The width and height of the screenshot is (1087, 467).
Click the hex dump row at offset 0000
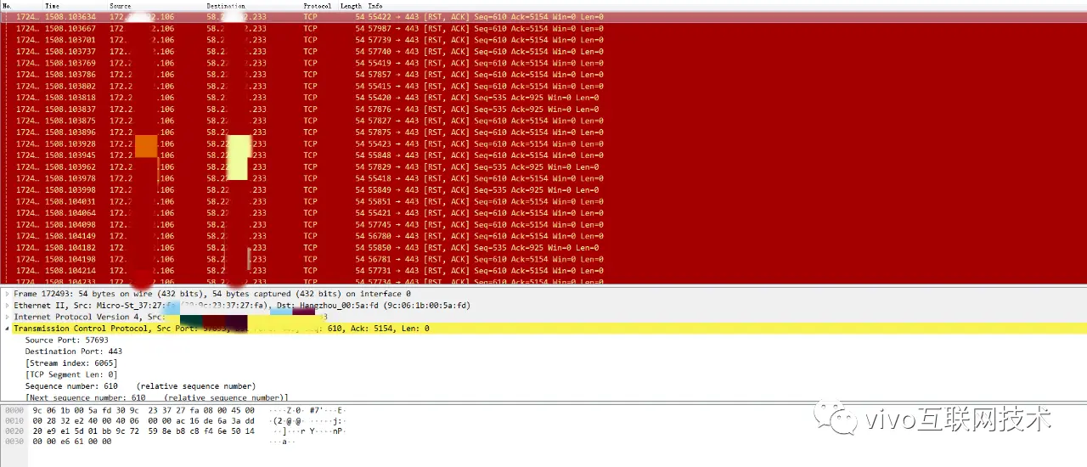(x=174, y=410)
